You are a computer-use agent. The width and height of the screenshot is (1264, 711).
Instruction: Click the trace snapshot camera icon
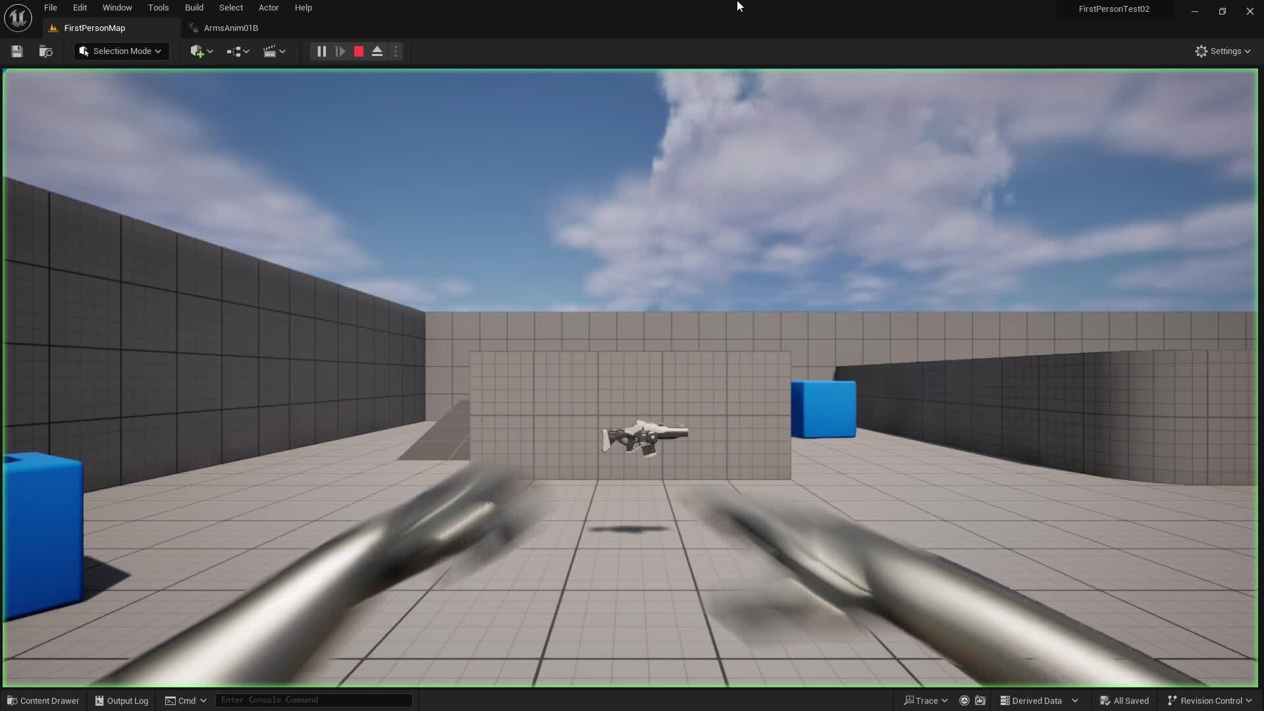[x=980, y=700]
